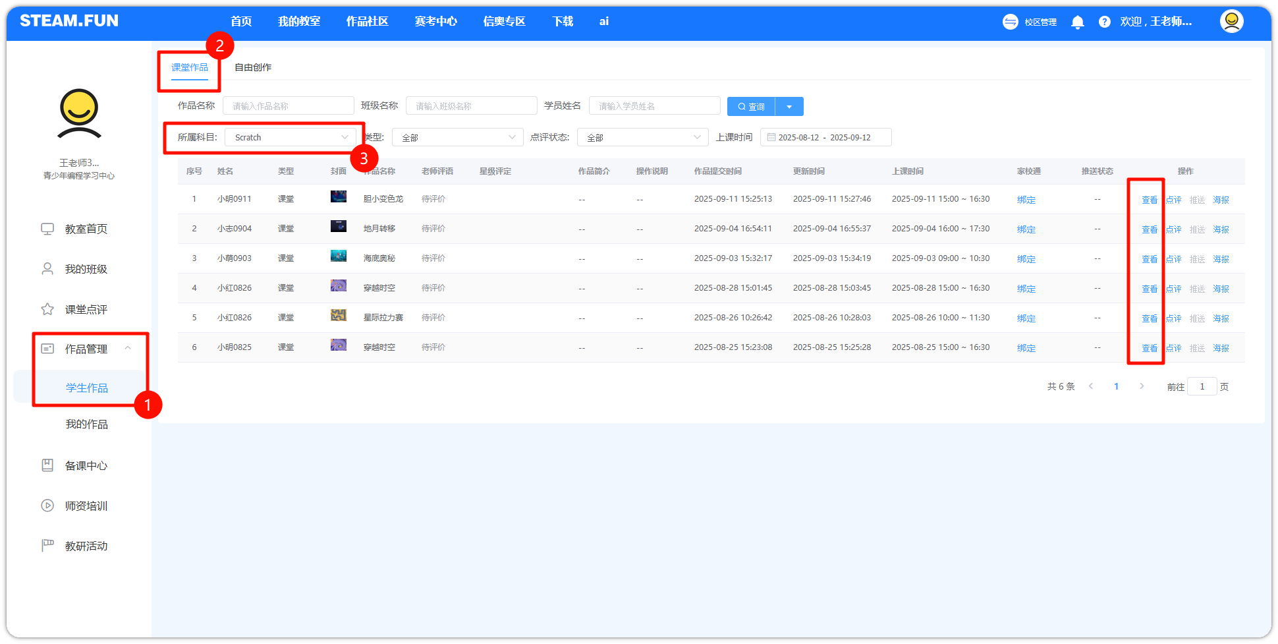
Task: Click the notification bell icon
Action: tap(1078, 22)
